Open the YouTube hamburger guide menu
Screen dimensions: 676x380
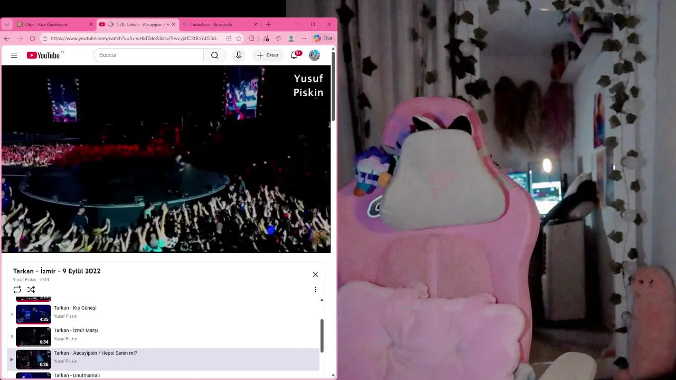[14, 55]
